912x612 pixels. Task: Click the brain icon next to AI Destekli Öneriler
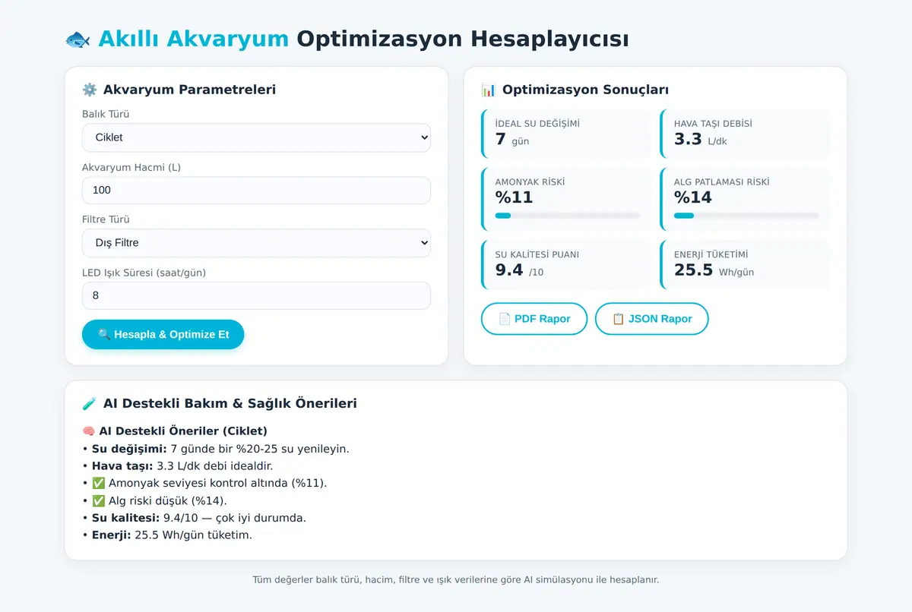(88, 431)
